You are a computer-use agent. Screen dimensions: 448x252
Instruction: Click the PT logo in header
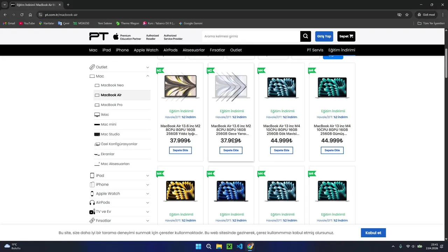click(x=99, y=36)
